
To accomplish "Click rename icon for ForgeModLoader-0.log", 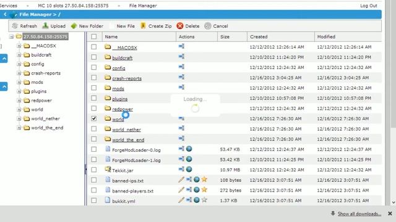I will coord(181,149).
